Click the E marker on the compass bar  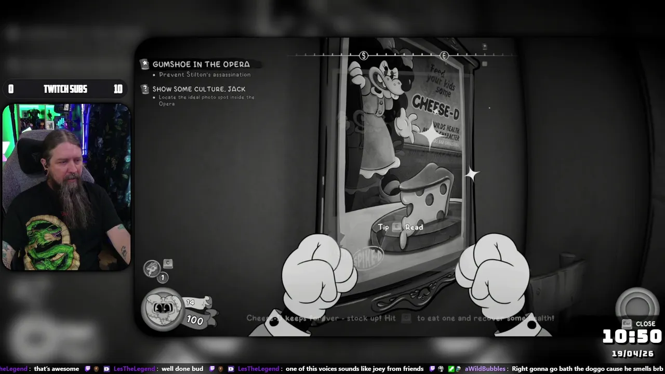point(444,56)
